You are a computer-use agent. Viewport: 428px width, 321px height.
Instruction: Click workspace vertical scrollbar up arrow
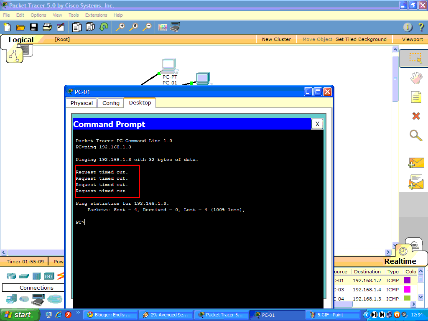point(395,50)
